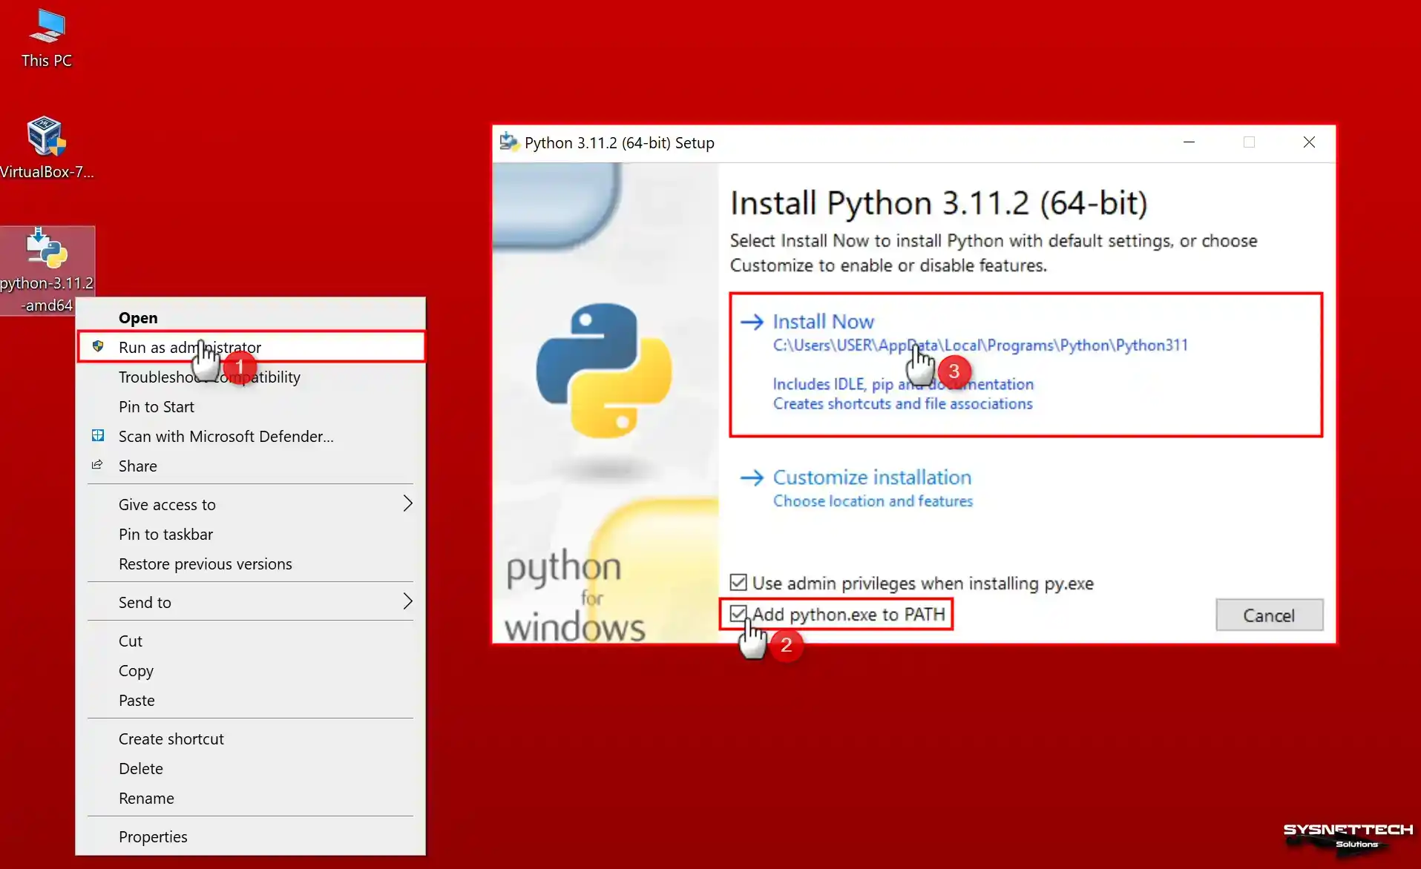Choose Open in the context menu
The height and width of the screenshot is (869, 1421).
[x=251, y=317]
